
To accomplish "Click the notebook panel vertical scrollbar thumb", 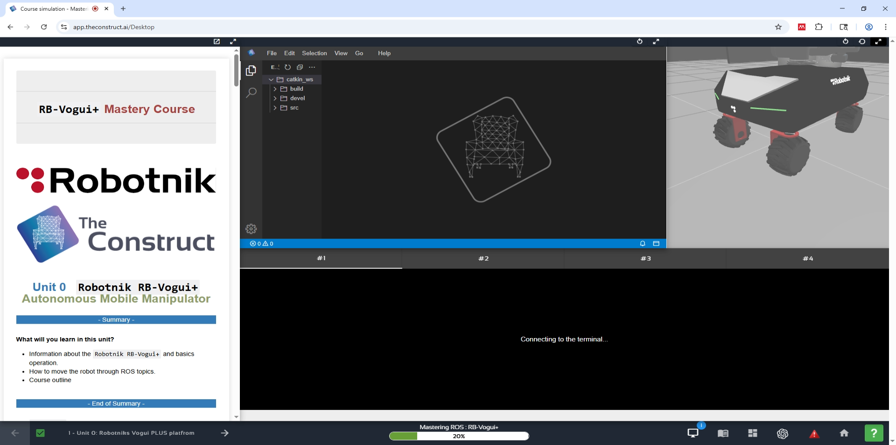I will 236,70.
